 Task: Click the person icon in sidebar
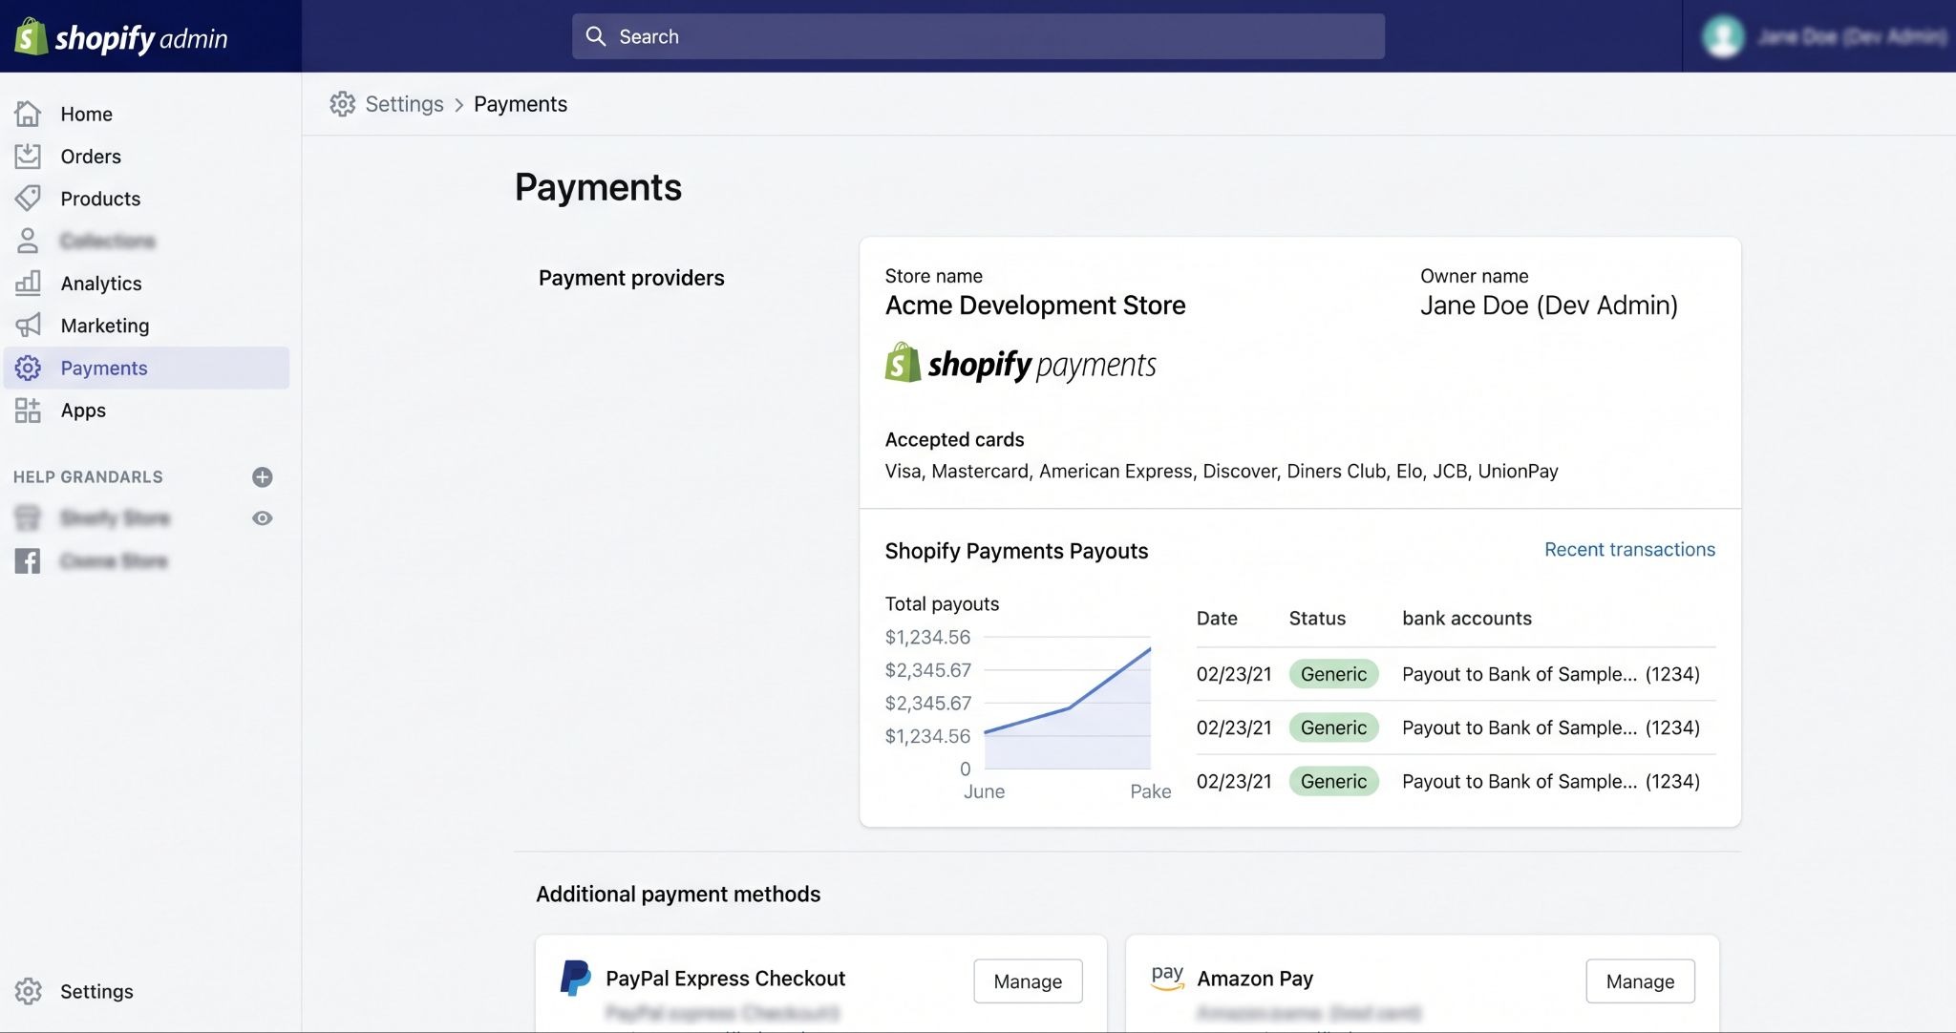28,241
